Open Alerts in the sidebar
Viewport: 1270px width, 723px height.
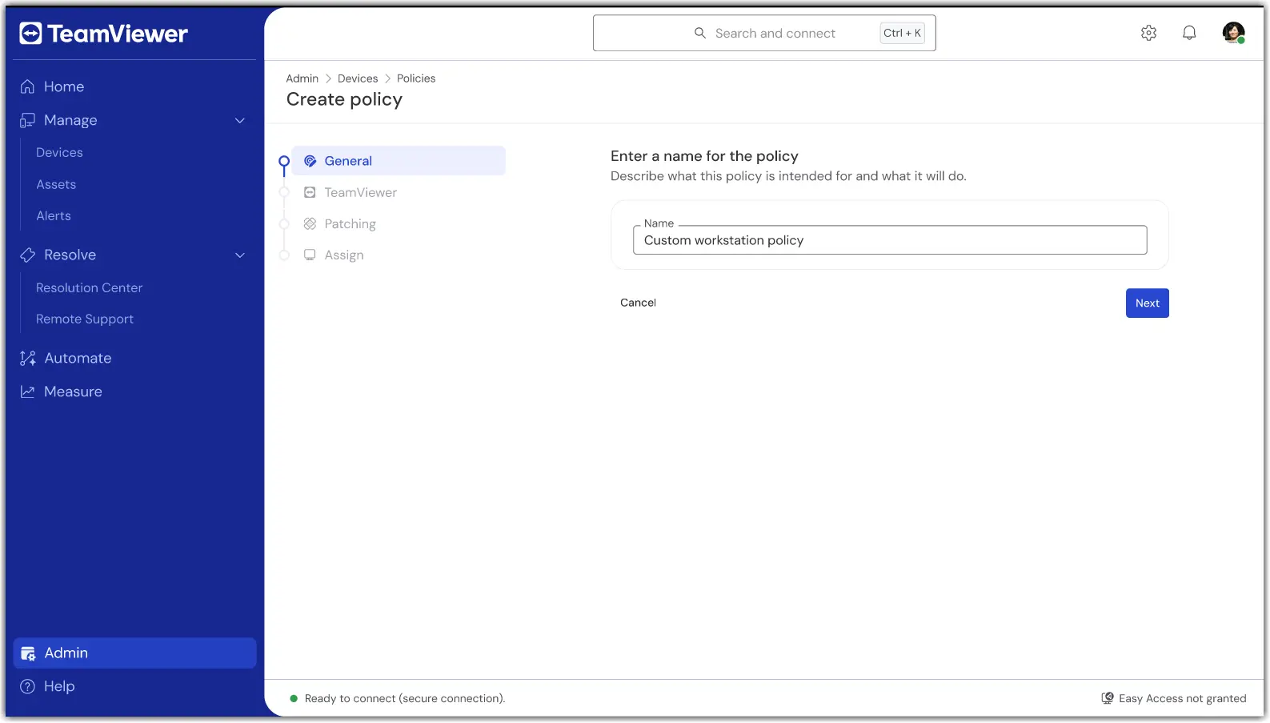click(x=54, y=215)
